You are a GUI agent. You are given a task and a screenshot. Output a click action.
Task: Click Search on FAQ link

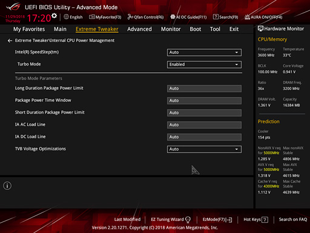click(x=293, y=220)
